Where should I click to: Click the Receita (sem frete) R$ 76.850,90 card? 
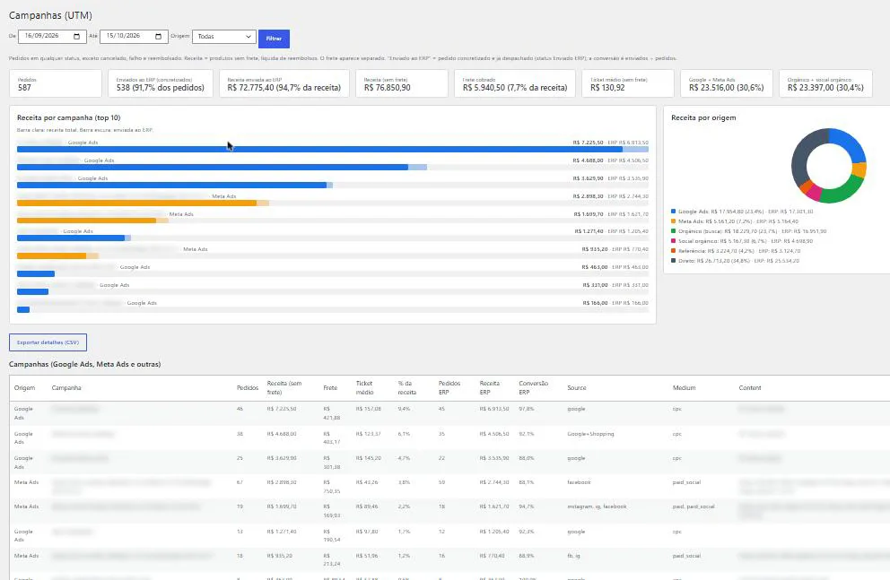402,83
